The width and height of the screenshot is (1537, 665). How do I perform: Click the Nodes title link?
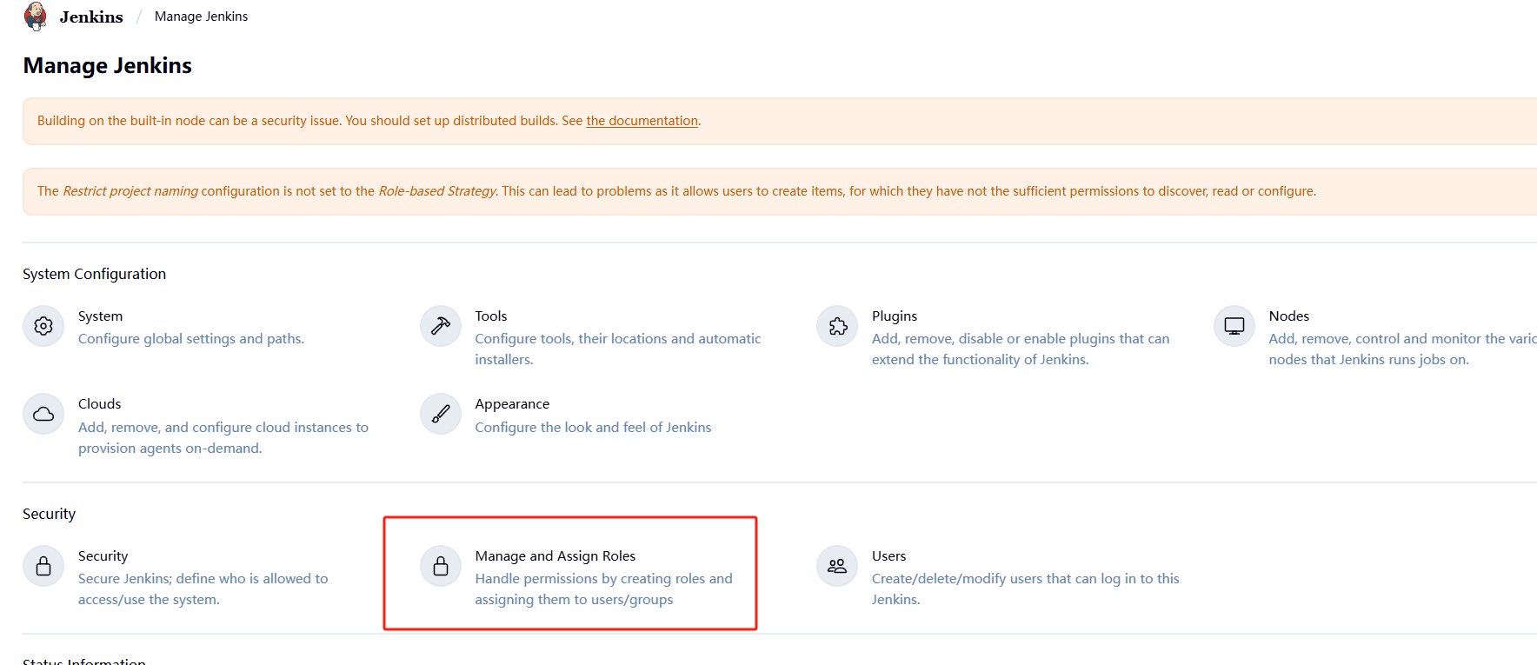1288,316
